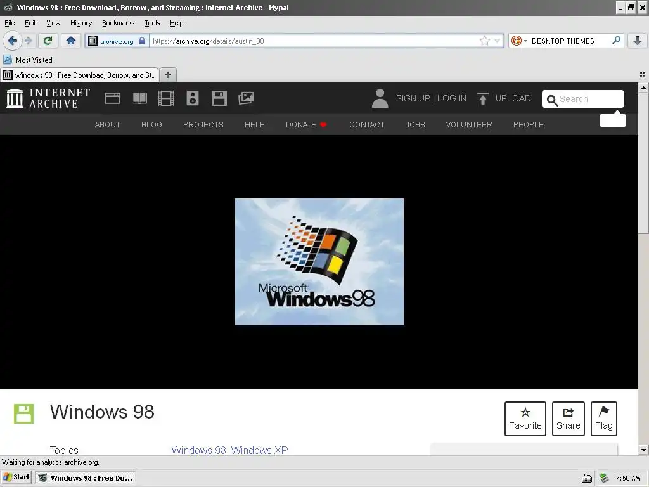
Task: Open the Images icon
Action: coord(246,98)
